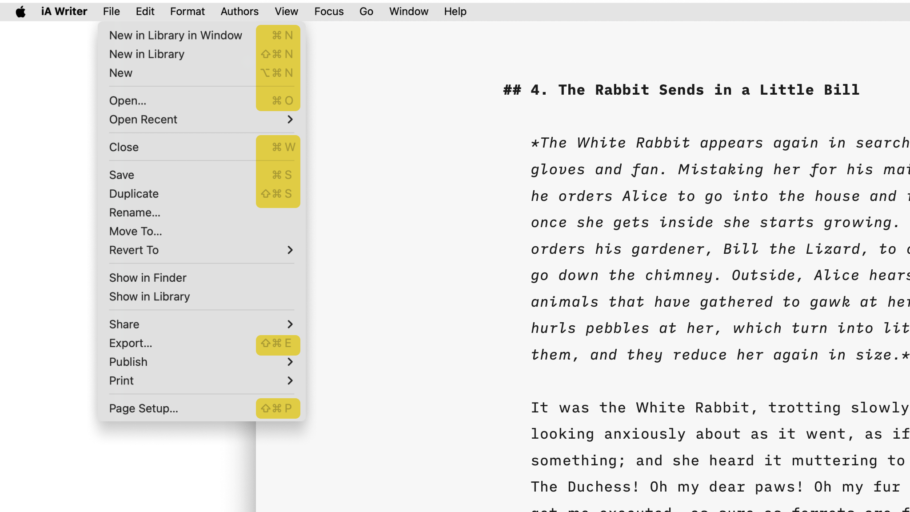
Task: Open the Edit menu
Action: (145, 11)
